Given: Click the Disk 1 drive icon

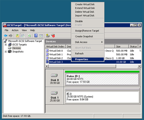Looking at the screenshot, I should pos(54,93).
